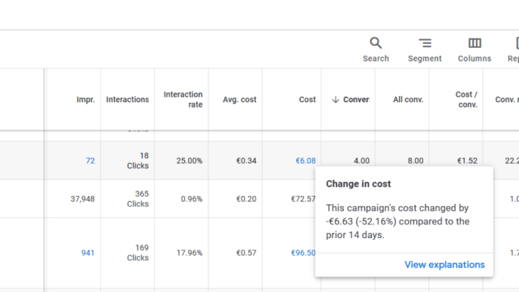Open the Columns selector
519x292 pixels.
(x=474, y=49)
